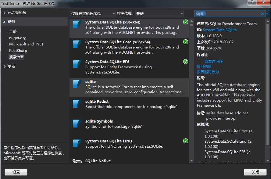Click the details pane scrollbar thumb
Viewport: 271px width, 179px height.
coord(268,84)
